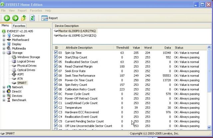Expand the Motherboard tree node
This screenshot has height=138, width=213.
tap(4, 40)
